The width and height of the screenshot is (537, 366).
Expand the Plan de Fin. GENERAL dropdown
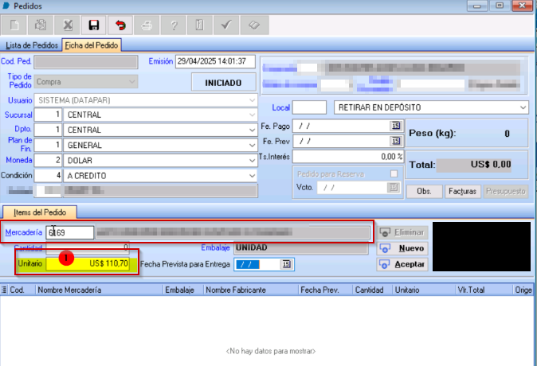[252, 146]
